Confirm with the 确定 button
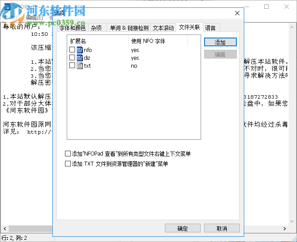297x242 pixels. (x=183, y=228)
